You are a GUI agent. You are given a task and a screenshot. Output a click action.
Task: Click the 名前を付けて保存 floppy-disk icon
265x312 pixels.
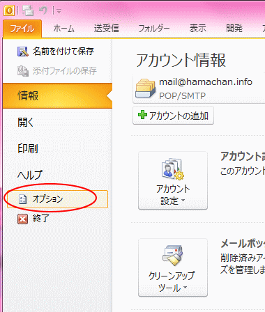pos(23,52)
